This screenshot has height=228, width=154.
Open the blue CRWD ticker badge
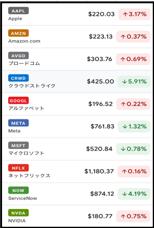tap(18, 78)
